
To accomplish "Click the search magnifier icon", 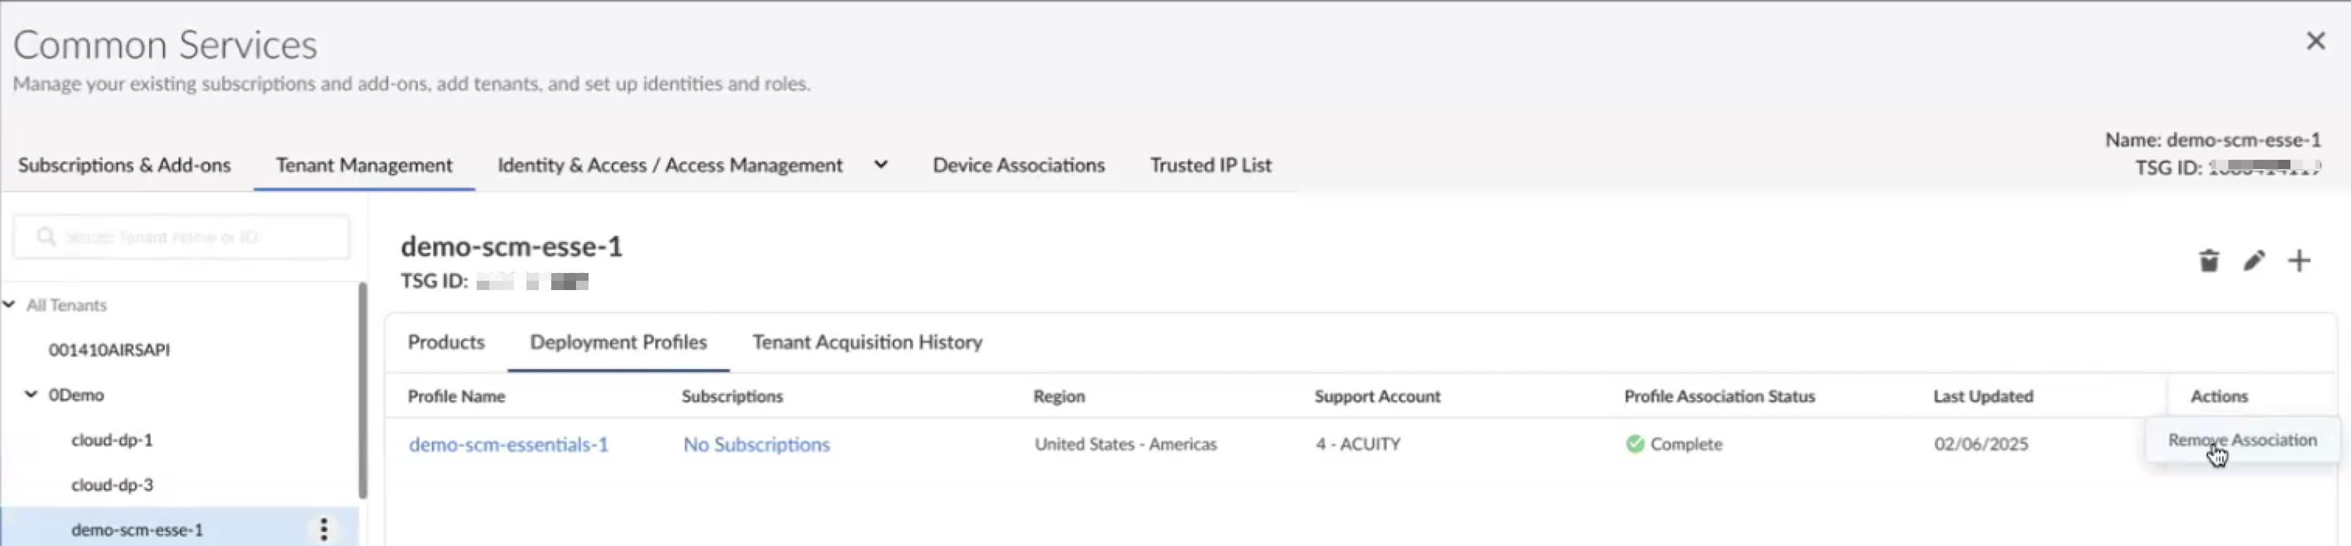I will pos(46,237).
